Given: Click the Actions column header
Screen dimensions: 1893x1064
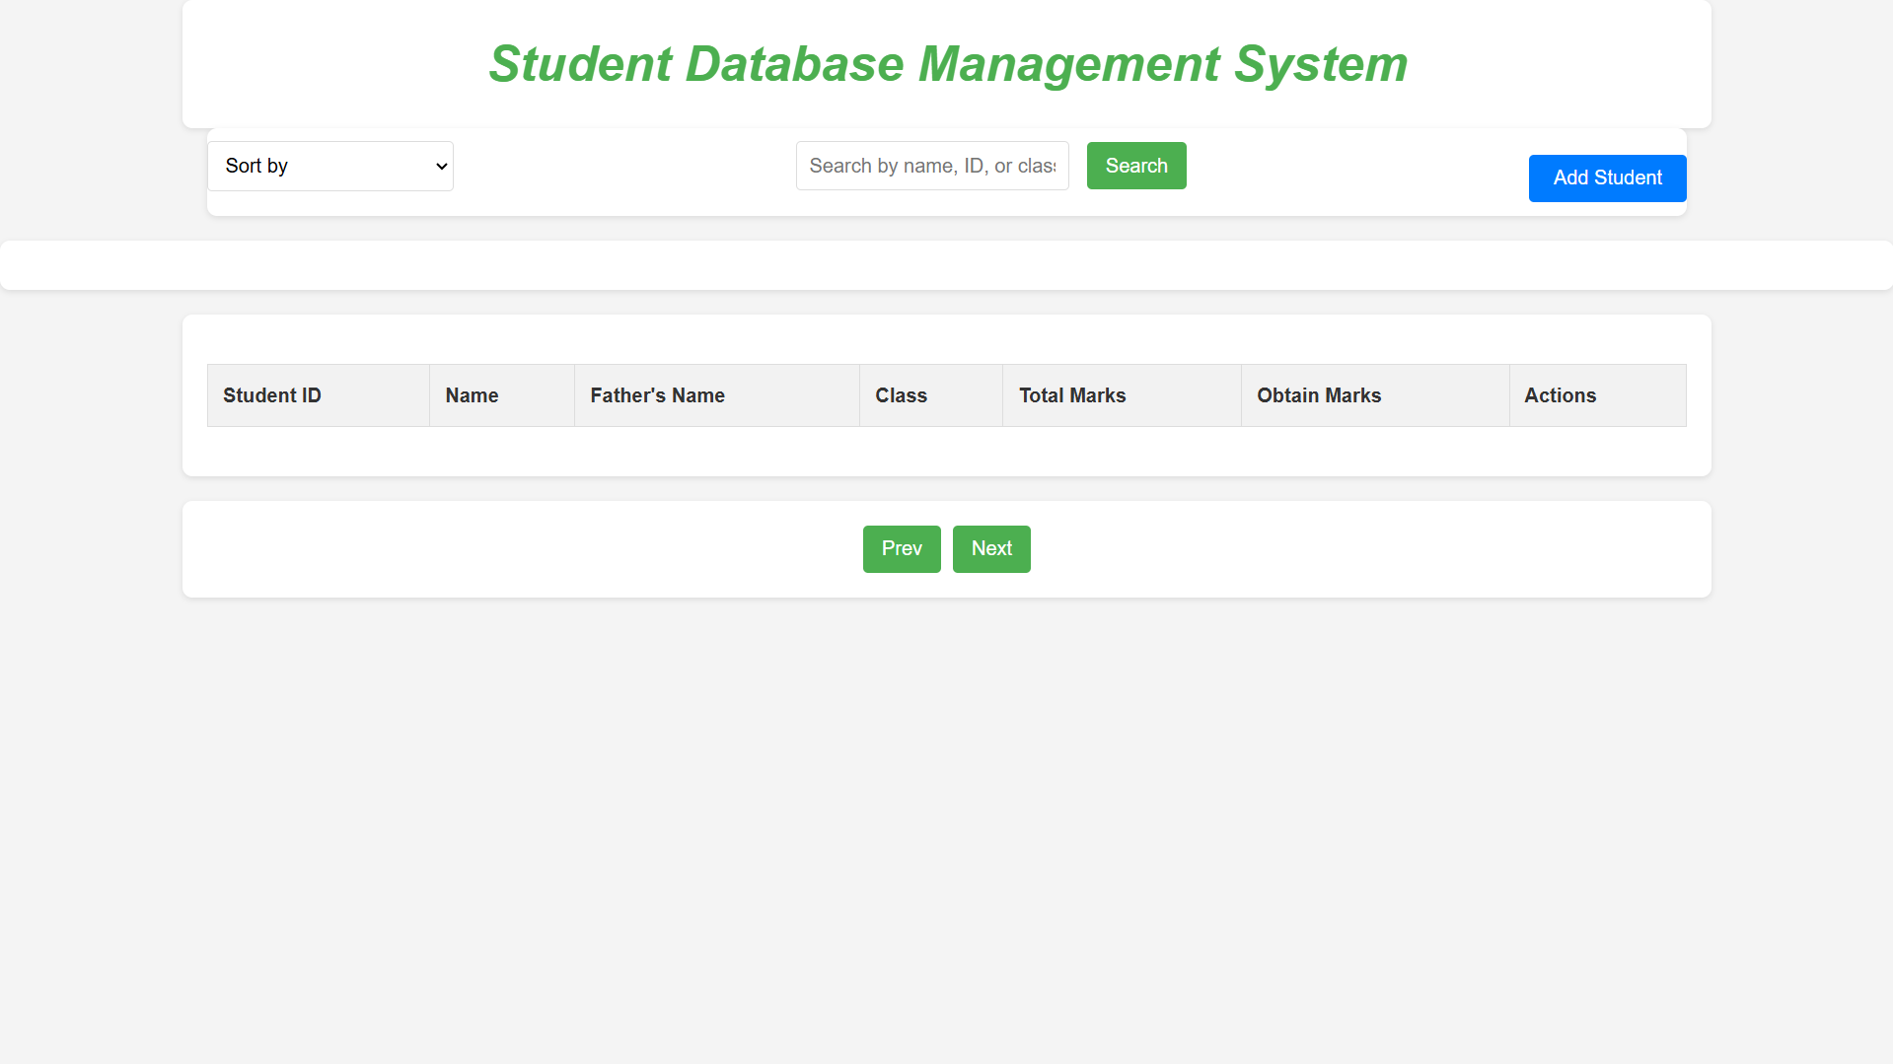Looking at the screenshot, I should (x=1598, y=395).
